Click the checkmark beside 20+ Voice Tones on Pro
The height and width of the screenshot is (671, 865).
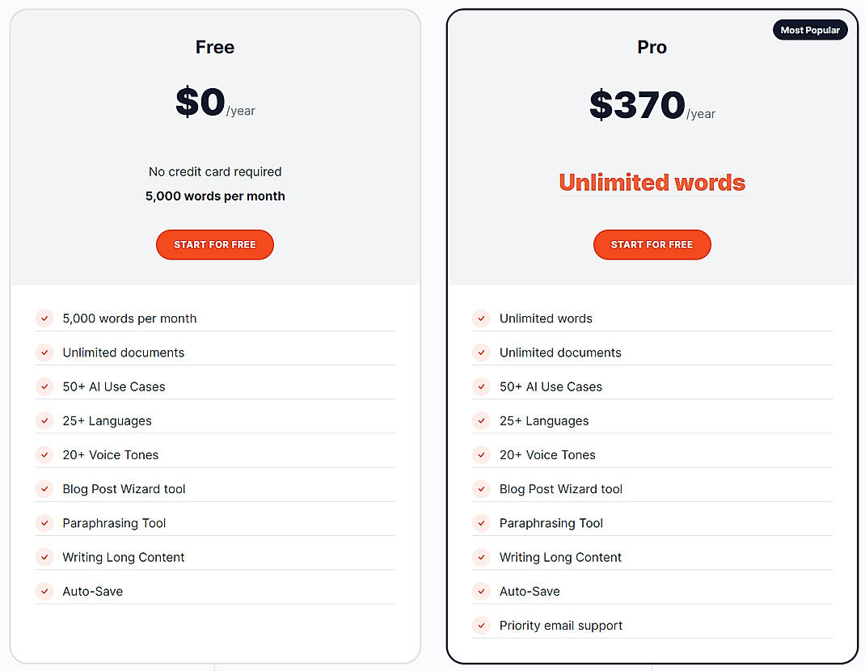482,454
